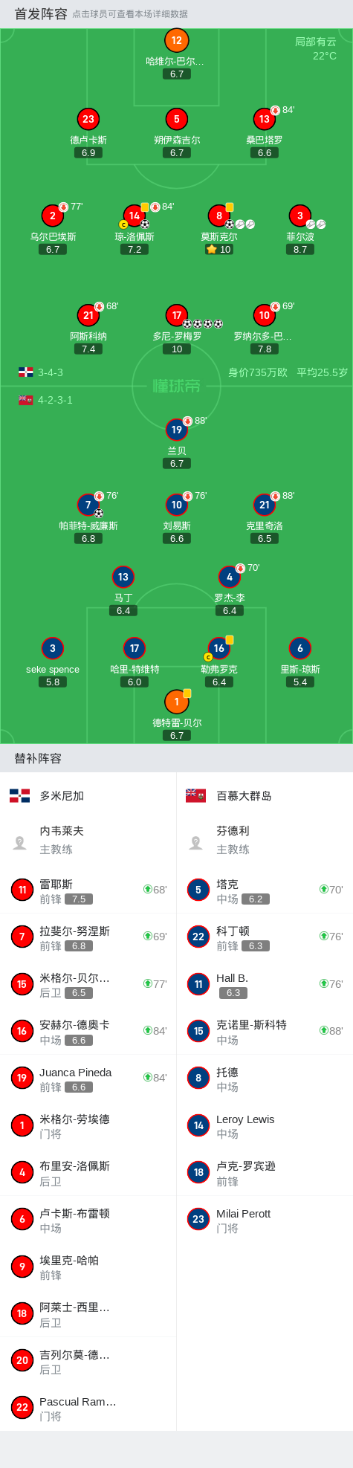View 莫斯克尔 rating 10 star badge
353x1468 pixels.
point(218,250)
